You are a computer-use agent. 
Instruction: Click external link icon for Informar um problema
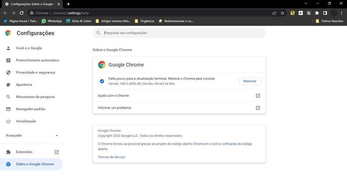258,108
